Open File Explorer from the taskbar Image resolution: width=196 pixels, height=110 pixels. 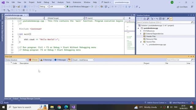(x=52, y=107)
